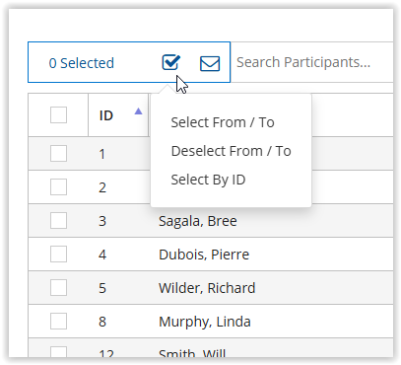The image size is (401, 365).
Task: Tick the checkbox for Dubois, Pierre
Action: click(58, 254)
